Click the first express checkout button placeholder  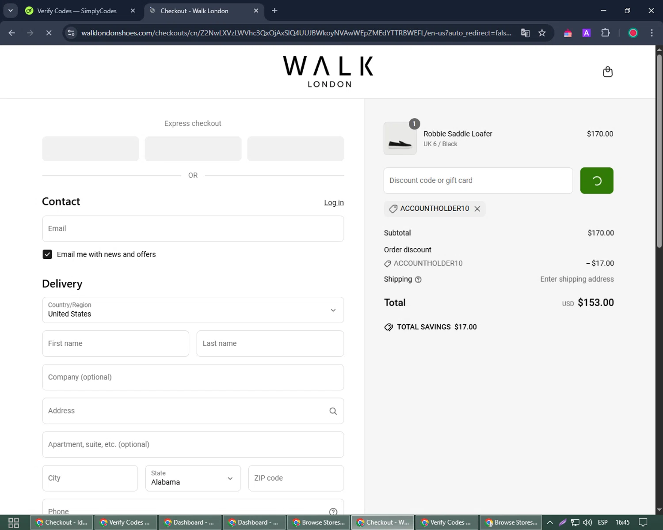91,148
